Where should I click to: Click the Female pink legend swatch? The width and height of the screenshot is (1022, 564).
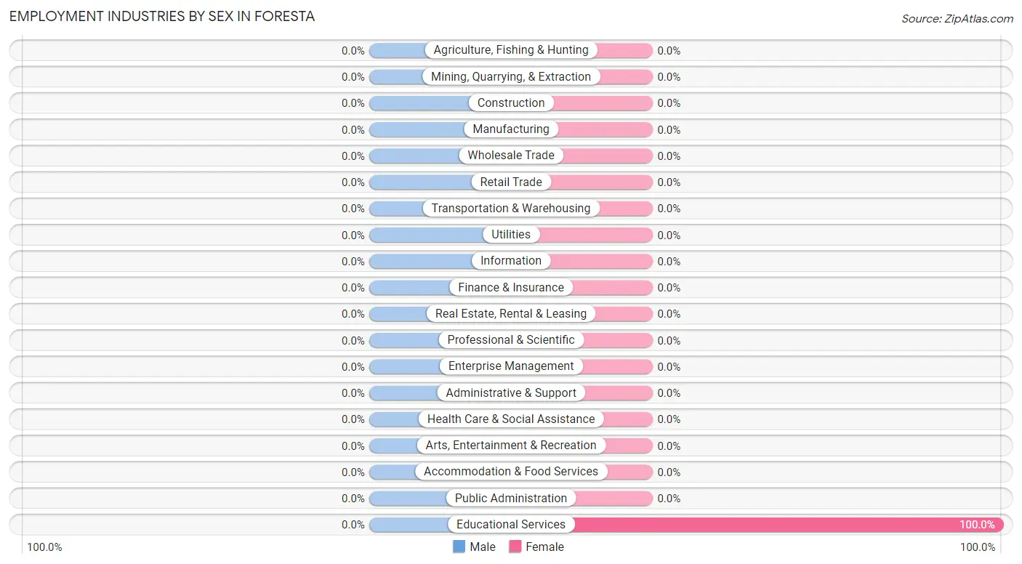(515, 547)
